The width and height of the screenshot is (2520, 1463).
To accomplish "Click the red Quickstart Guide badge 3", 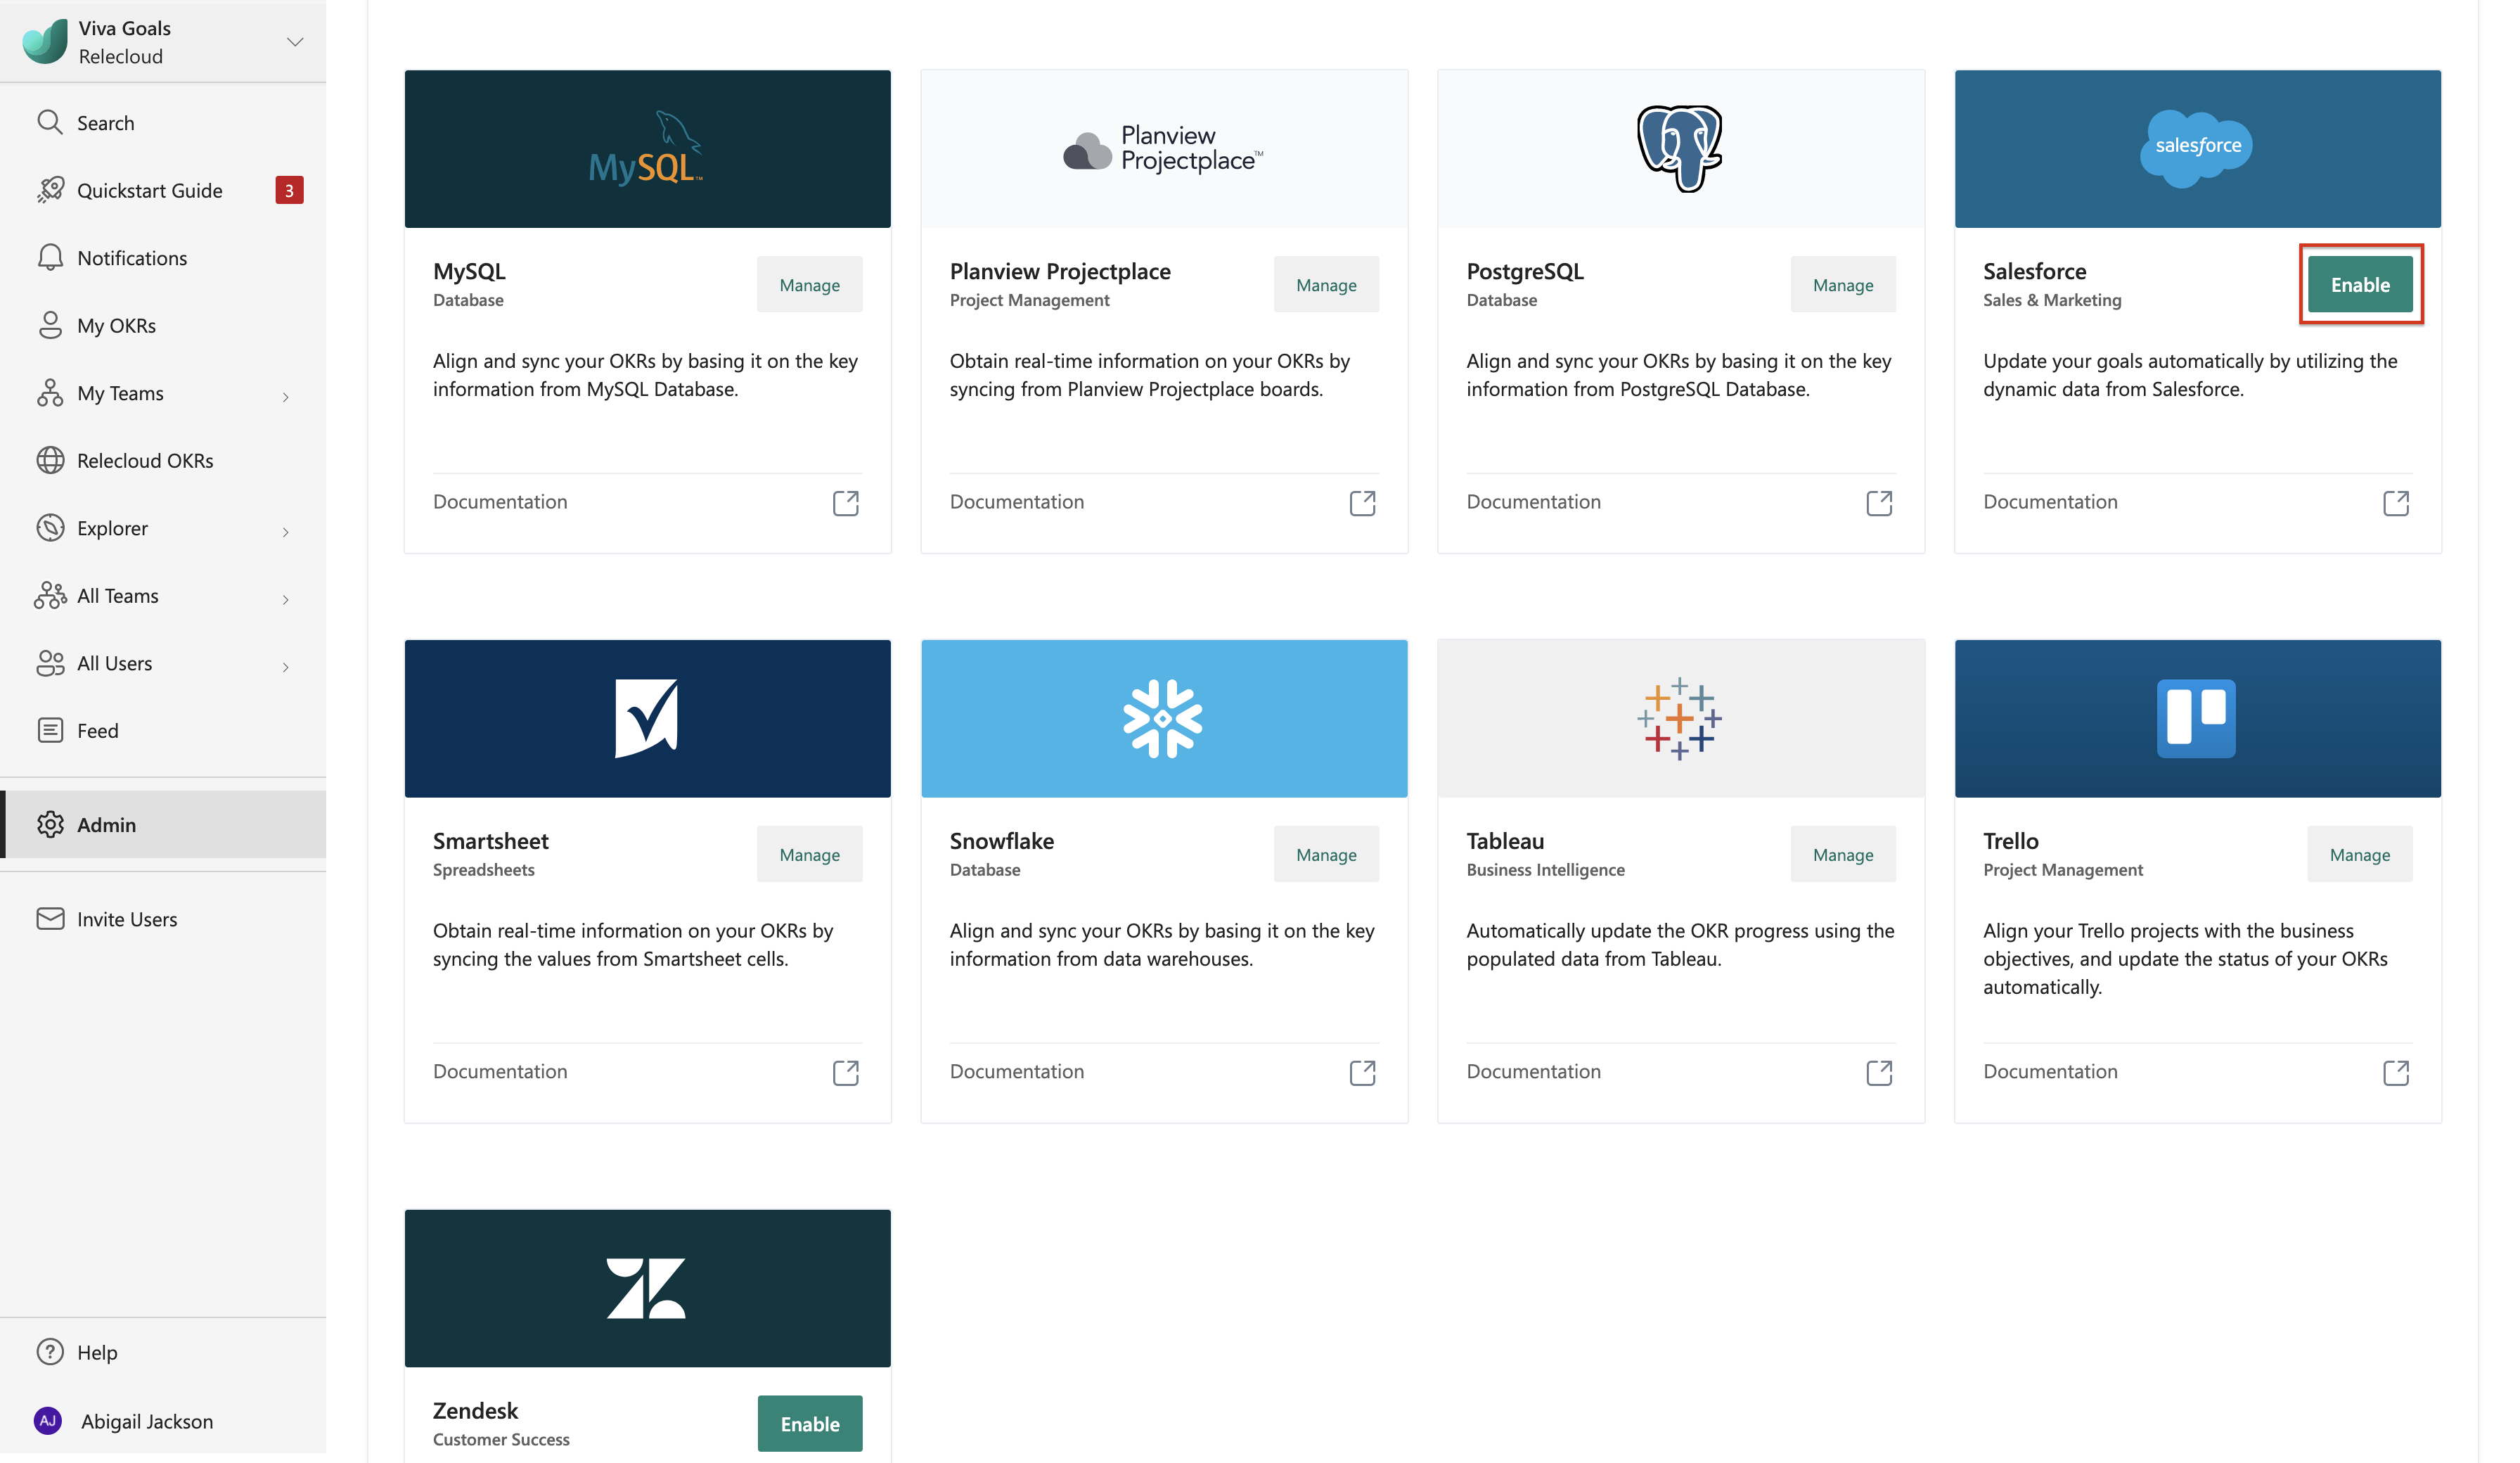I will coord(289,190).
